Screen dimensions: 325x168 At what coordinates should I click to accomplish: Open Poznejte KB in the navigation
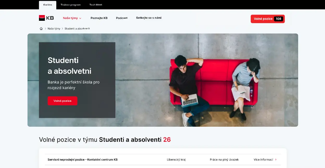[99, 18]
